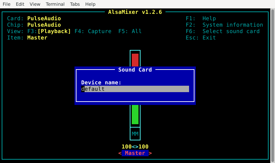This screenshot has height=163, width=275.
Task: Open the Terminal menu
Action: click(x=55, y=4)
